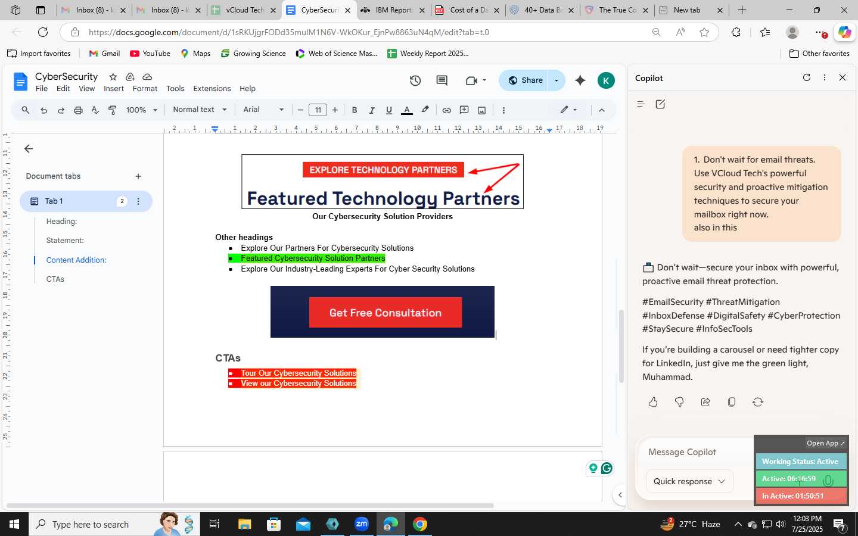Copy the Copilot response
Viewport: 858px width, 536px height.
click(732, 402)
